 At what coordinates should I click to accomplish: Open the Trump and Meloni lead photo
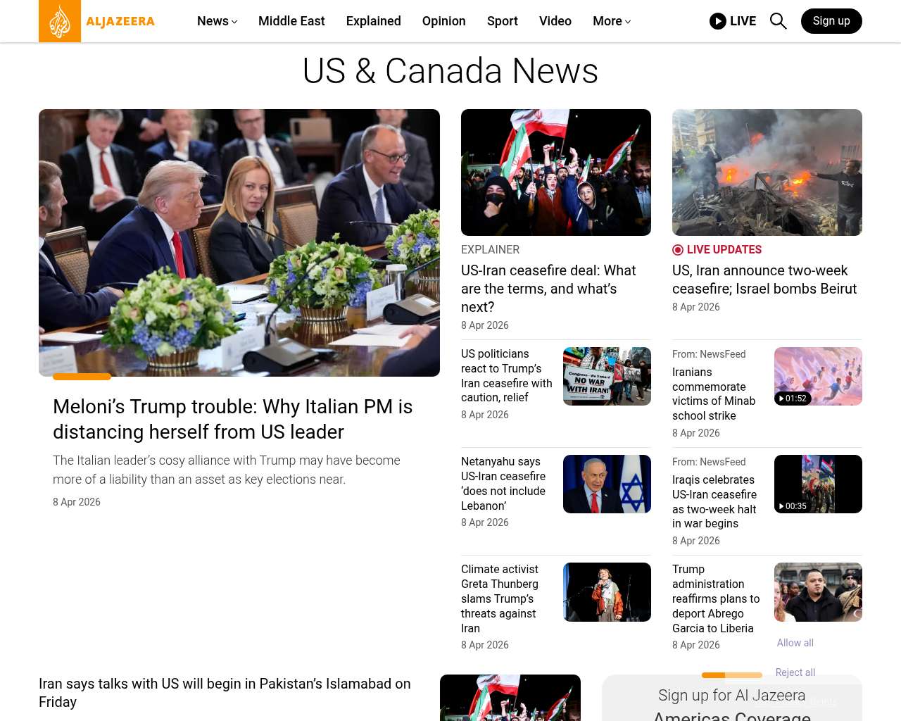click(x=239, y=243)
